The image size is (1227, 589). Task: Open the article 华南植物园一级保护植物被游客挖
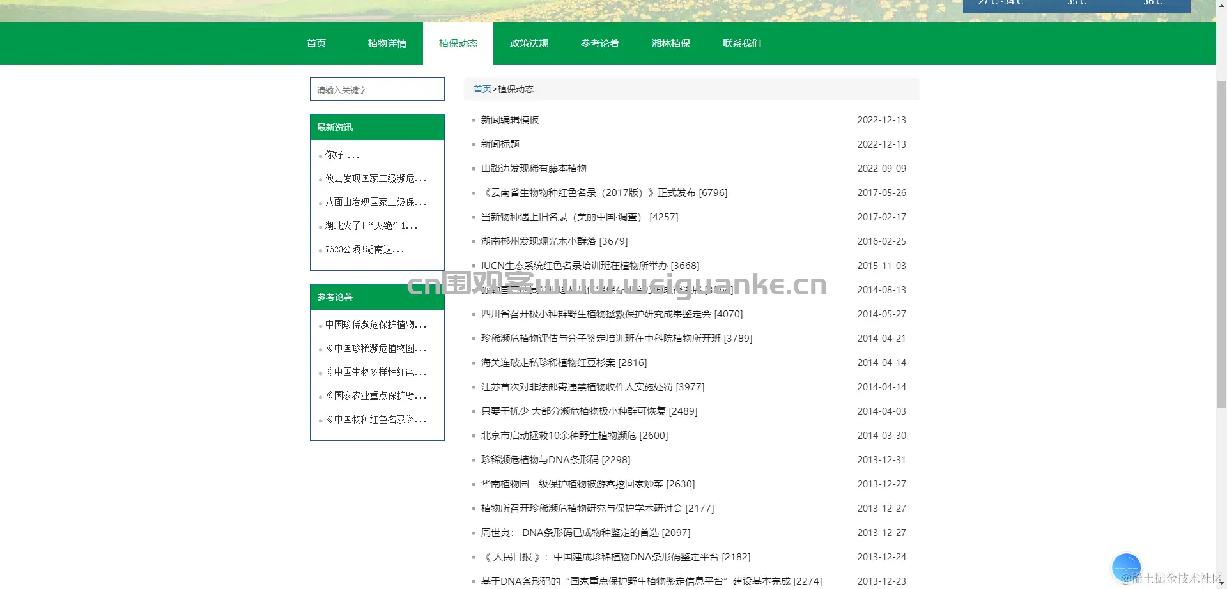tap(588, 484)
